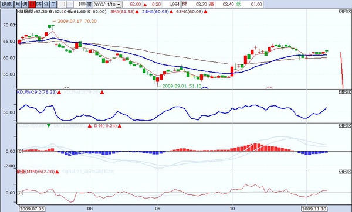Close the K-line chart panel
352x212 pixels.
(x=349, y=12)
